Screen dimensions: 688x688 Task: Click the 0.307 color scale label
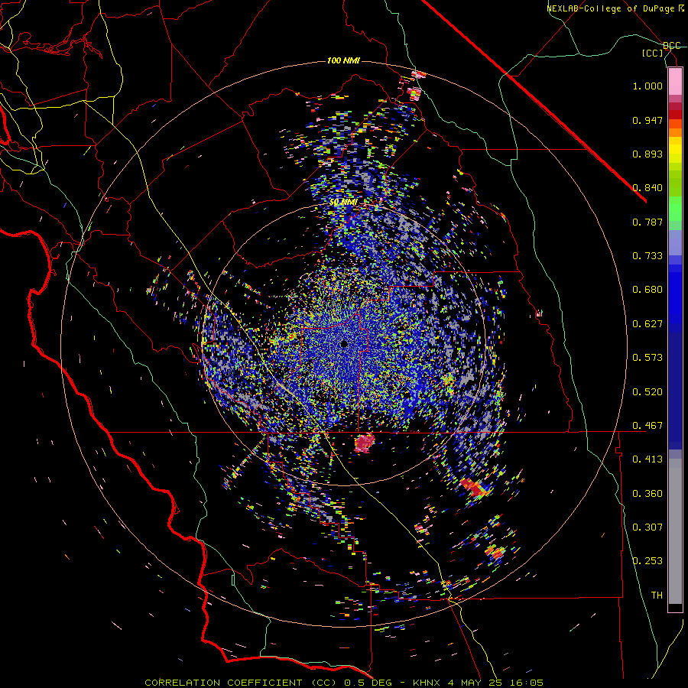[647, 527]
